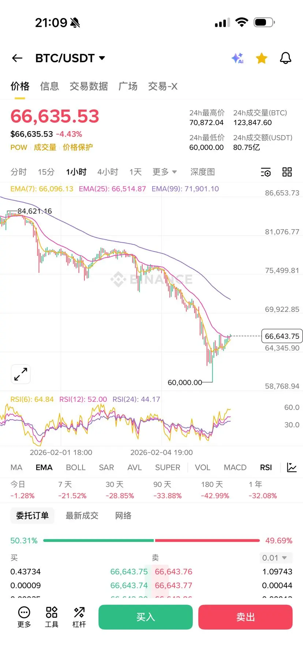The height and width of the screenshot is (660, 303).
Task: Tap the EMA(7) value label
Action: (42, 189)
